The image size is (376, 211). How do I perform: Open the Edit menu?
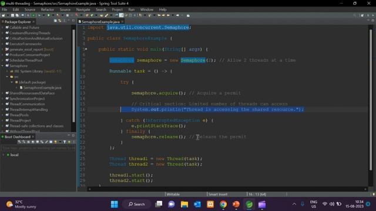(x=16, y=9)
